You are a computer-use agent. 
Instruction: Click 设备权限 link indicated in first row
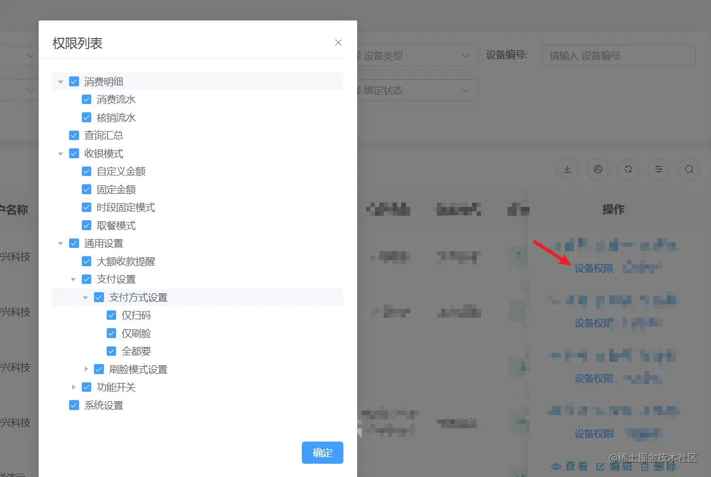(x=594, y=268)
